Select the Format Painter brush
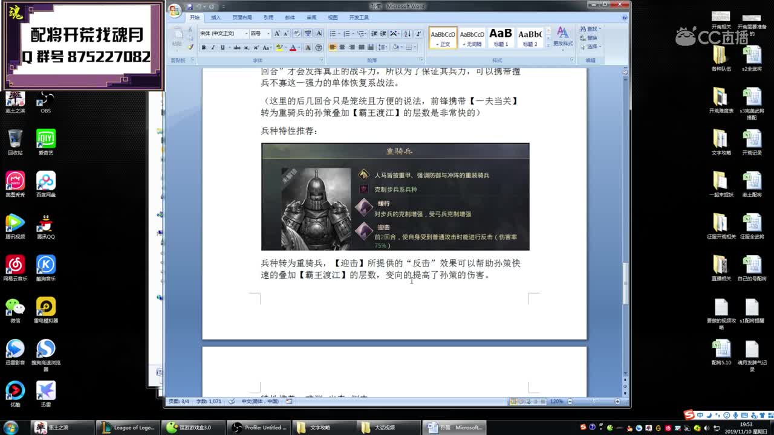The width and height of the screenshot is (774, 435). 190,47
